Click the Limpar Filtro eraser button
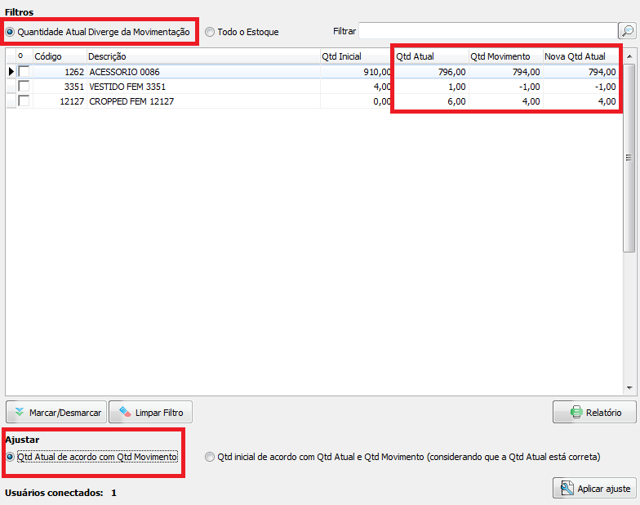Screen dimensions: 640x505 click(x=150, y=412)
